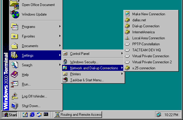Click the dallas.net phone icon

pyautogui.click(x=127, y=20)
